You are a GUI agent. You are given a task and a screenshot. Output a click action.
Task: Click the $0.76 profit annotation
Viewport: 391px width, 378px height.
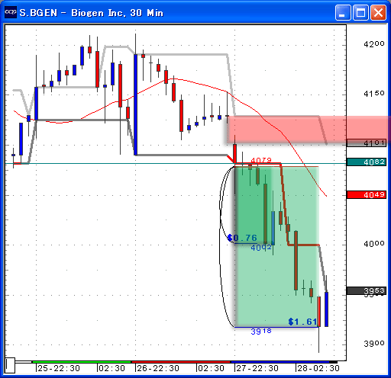coord(242,238)
